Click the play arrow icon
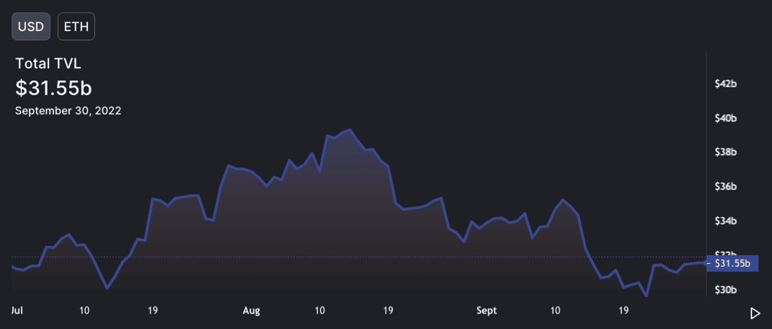The image size is (772, 329). [x=755, y=313]
